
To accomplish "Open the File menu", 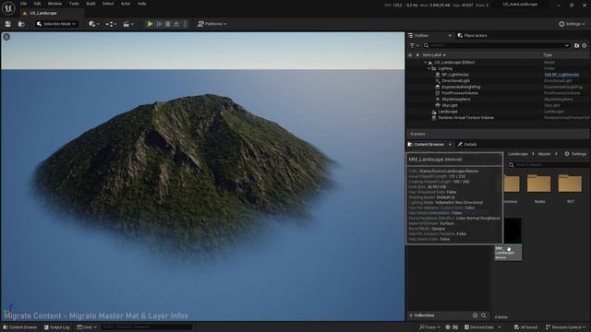I will pyautogui.click(x=23, y=4).
